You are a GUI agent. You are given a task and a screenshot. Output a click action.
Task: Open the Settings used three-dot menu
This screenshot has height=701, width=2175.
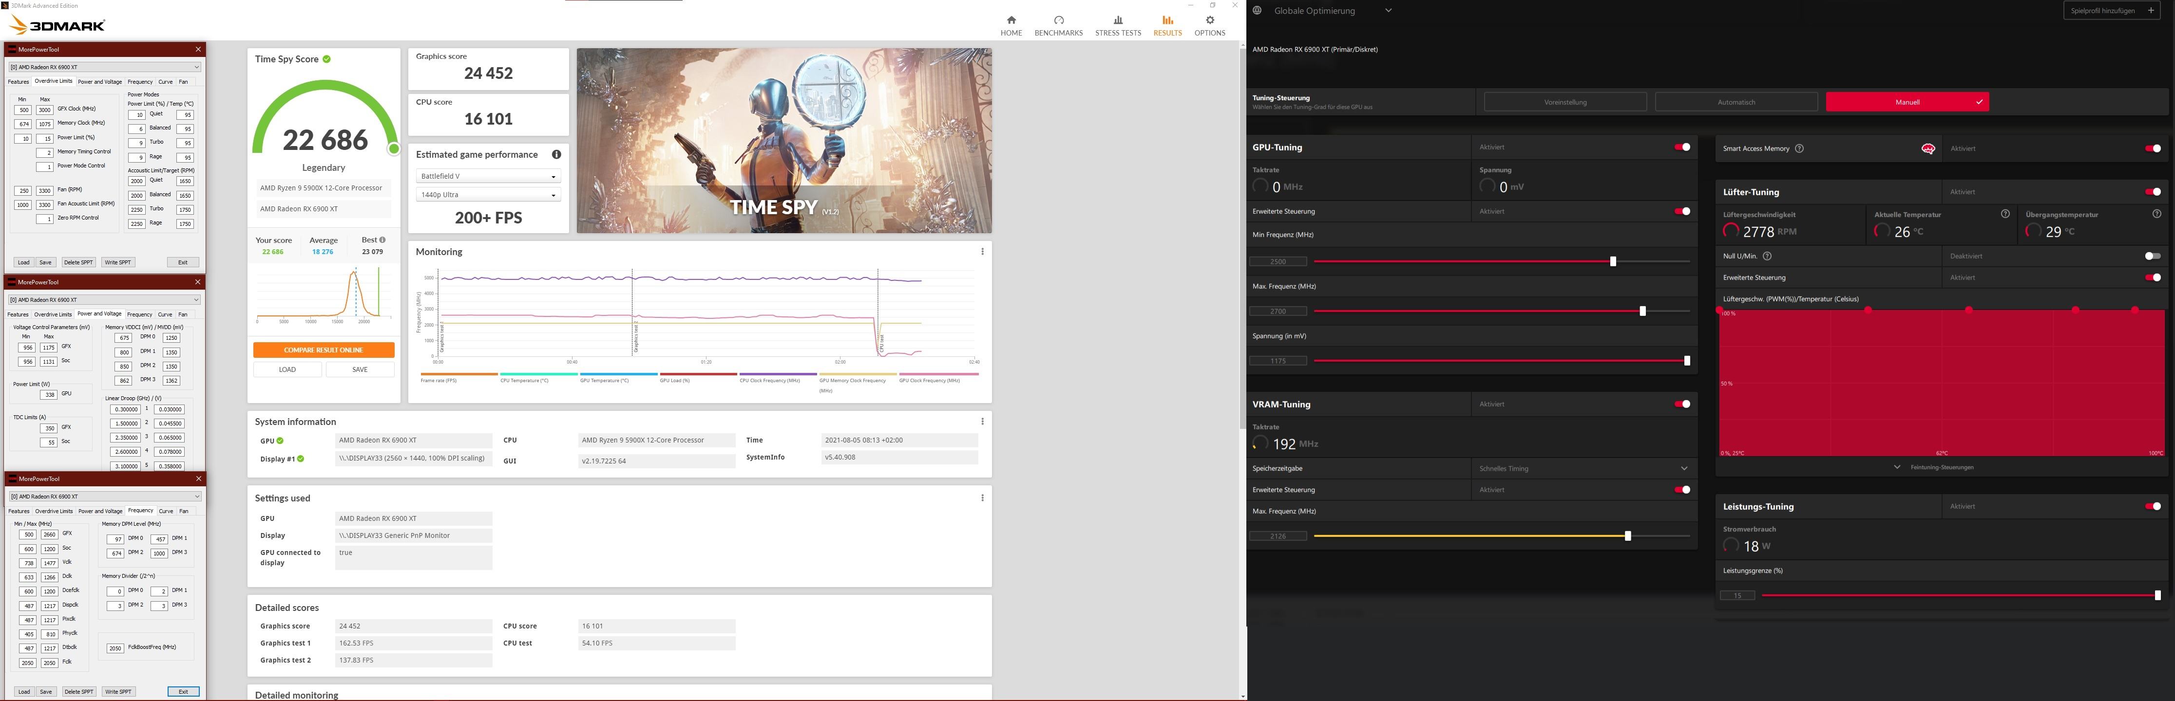tap(982, 498)
